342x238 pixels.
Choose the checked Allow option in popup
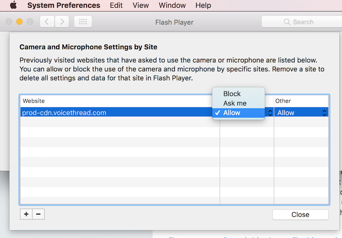coord(239,113)
